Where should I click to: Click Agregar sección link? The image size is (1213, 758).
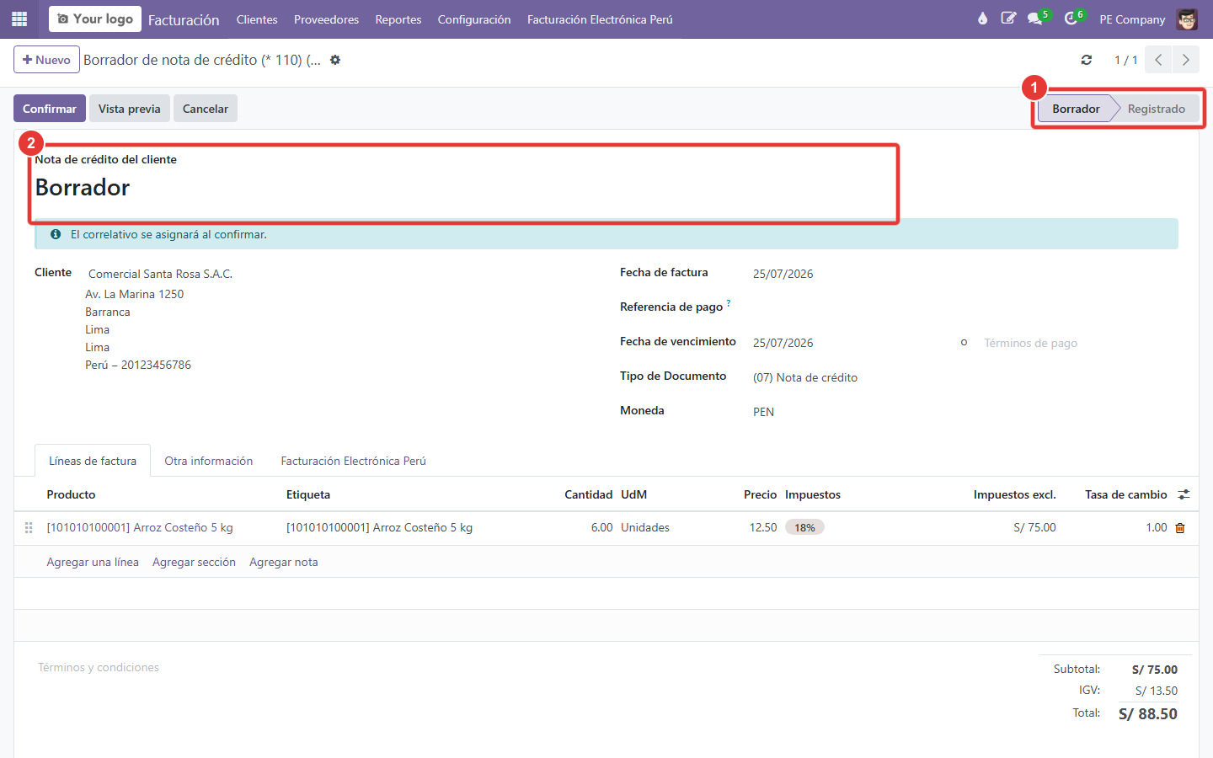click(x=194, y=562)
